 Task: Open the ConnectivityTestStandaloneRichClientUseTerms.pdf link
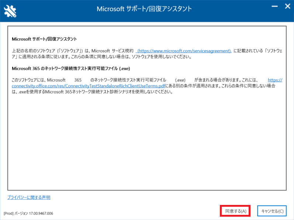[x=88, y=86]
